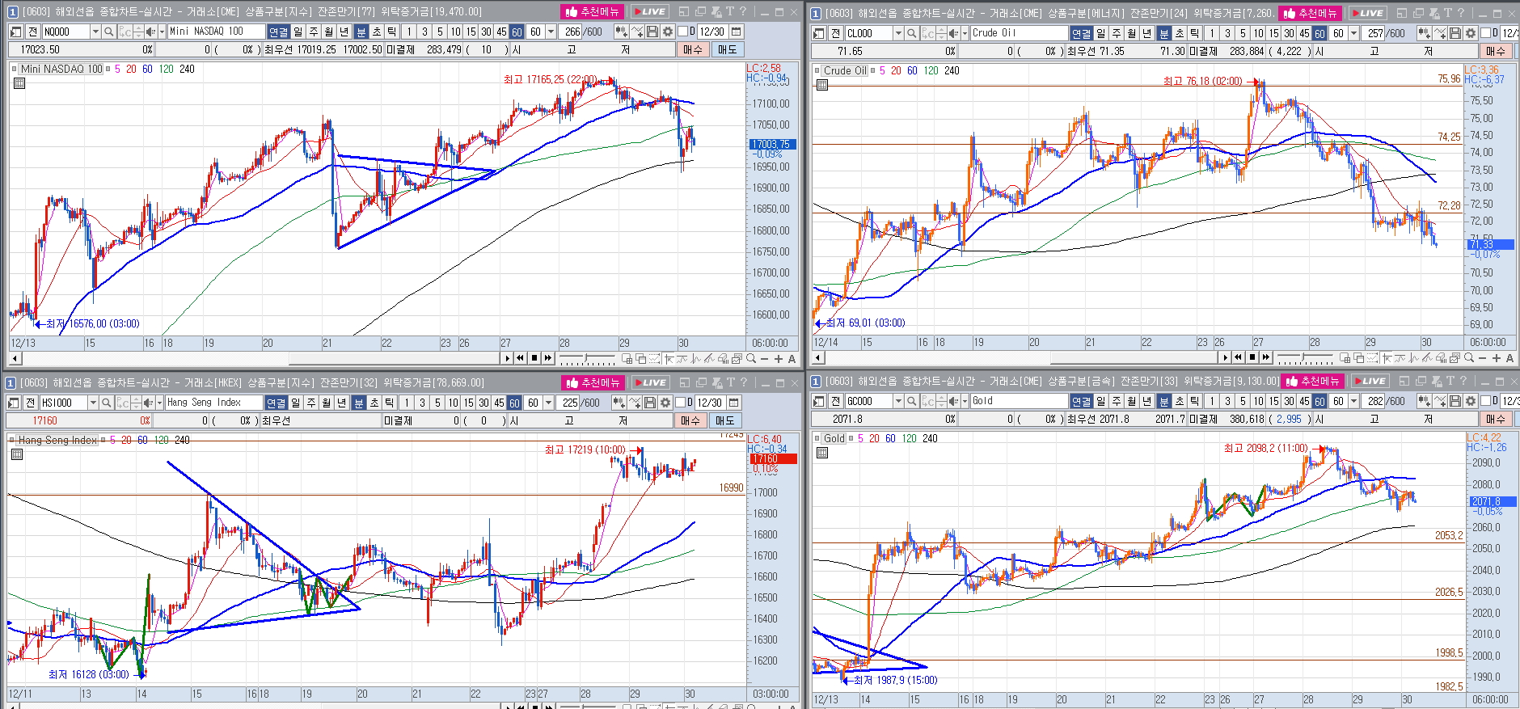Open calendar picker in Hang Seng window

[733, 403]
